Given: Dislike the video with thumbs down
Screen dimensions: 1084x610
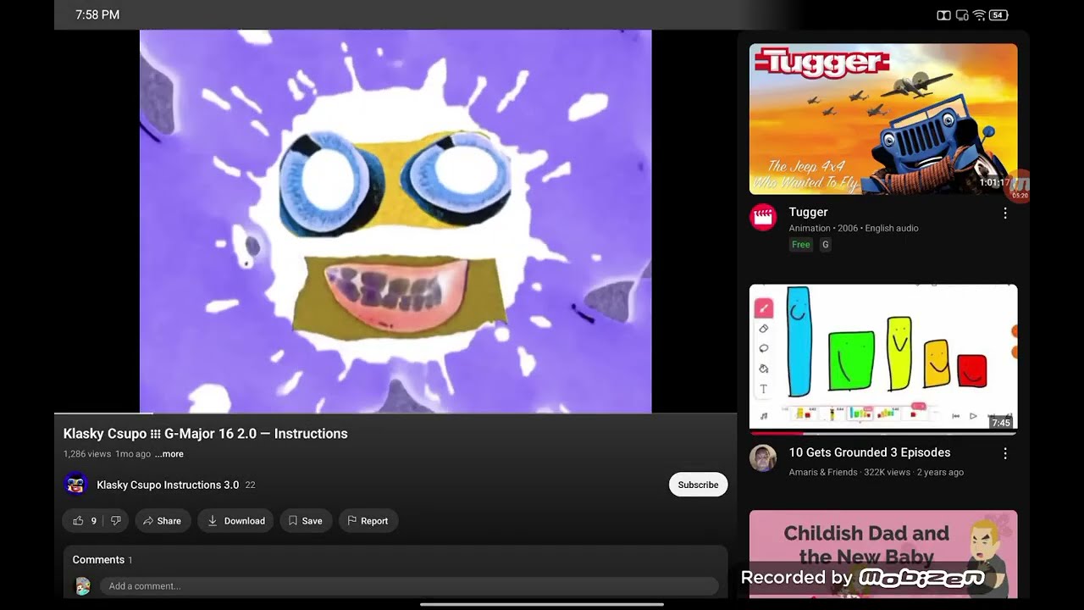Looking at the screenshot, I should (x=116, y=521).
